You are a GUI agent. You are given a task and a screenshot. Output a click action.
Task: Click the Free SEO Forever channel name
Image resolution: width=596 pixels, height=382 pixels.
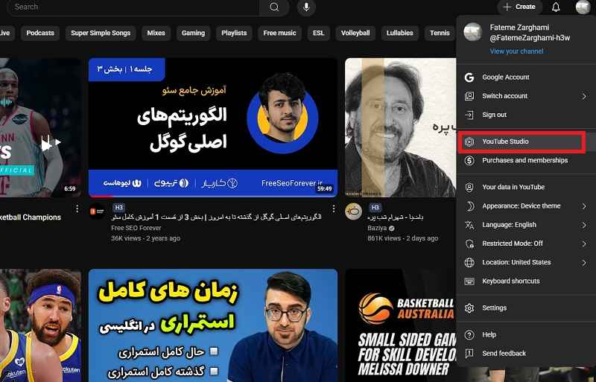(136, 228)
